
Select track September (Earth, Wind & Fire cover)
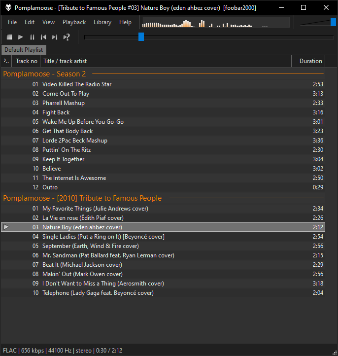click(x=163, y=246)
